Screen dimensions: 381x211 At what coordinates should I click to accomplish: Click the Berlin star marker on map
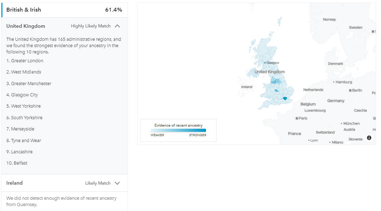coord(350,90)
